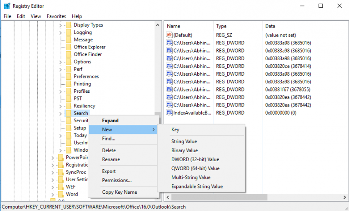Choose Expand in the context menu
The height and width of the screenshot is (211, 349).
123,120
